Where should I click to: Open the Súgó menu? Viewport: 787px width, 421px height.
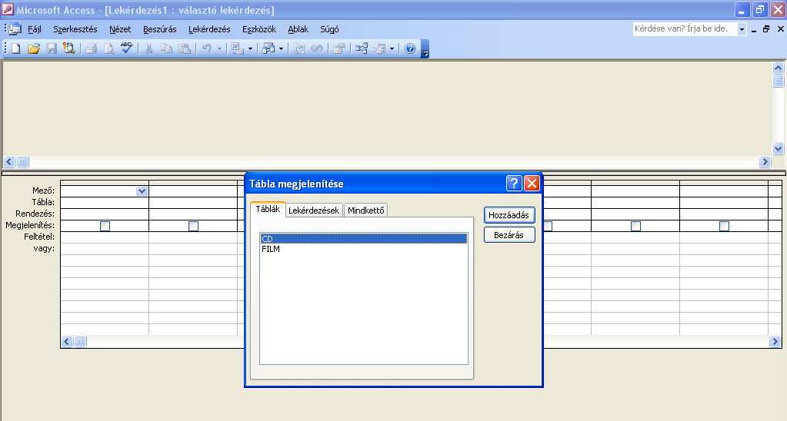pyautogui.click(x=329, y=29)
